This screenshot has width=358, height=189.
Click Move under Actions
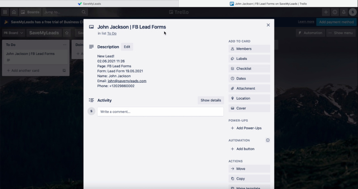click(249, 169)
